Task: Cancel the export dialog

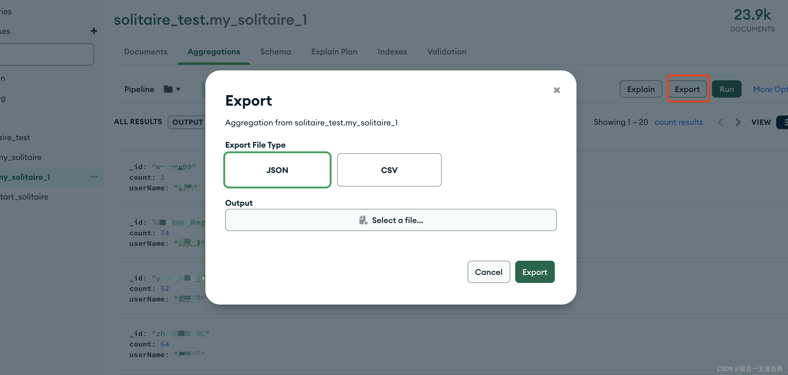Action: (x=489, y=272)
